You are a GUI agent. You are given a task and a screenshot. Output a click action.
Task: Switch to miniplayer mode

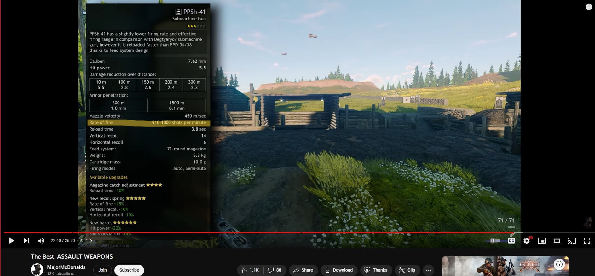coord(541,241)
